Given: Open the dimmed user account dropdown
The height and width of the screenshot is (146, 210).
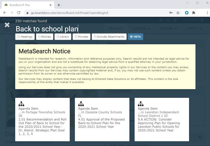Looking at the screenshot, I should (176, 20).
